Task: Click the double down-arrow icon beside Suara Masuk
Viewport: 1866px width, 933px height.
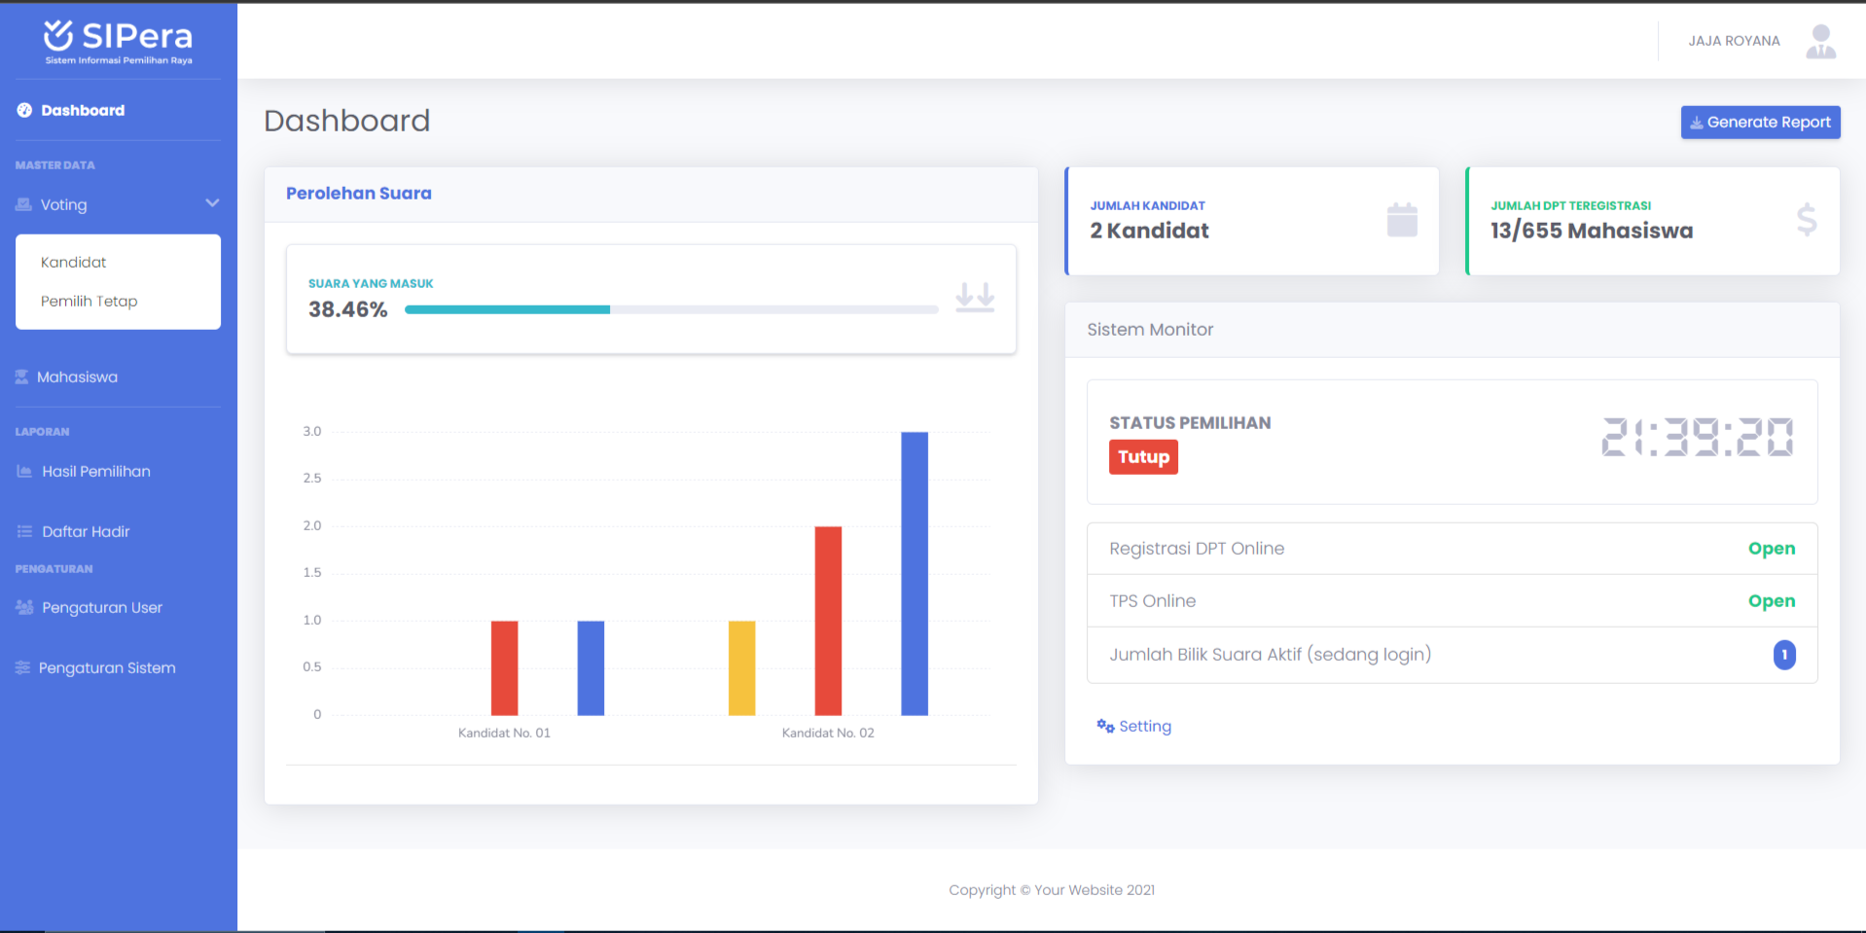Action: (974, 297)
